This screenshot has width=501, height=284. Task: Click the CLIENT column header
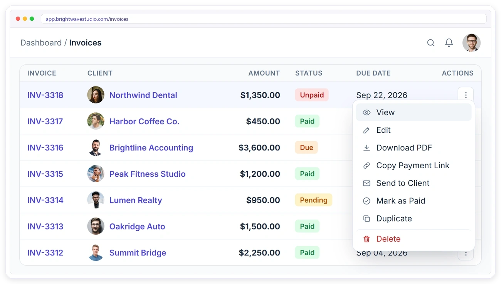tap(100, 73)
